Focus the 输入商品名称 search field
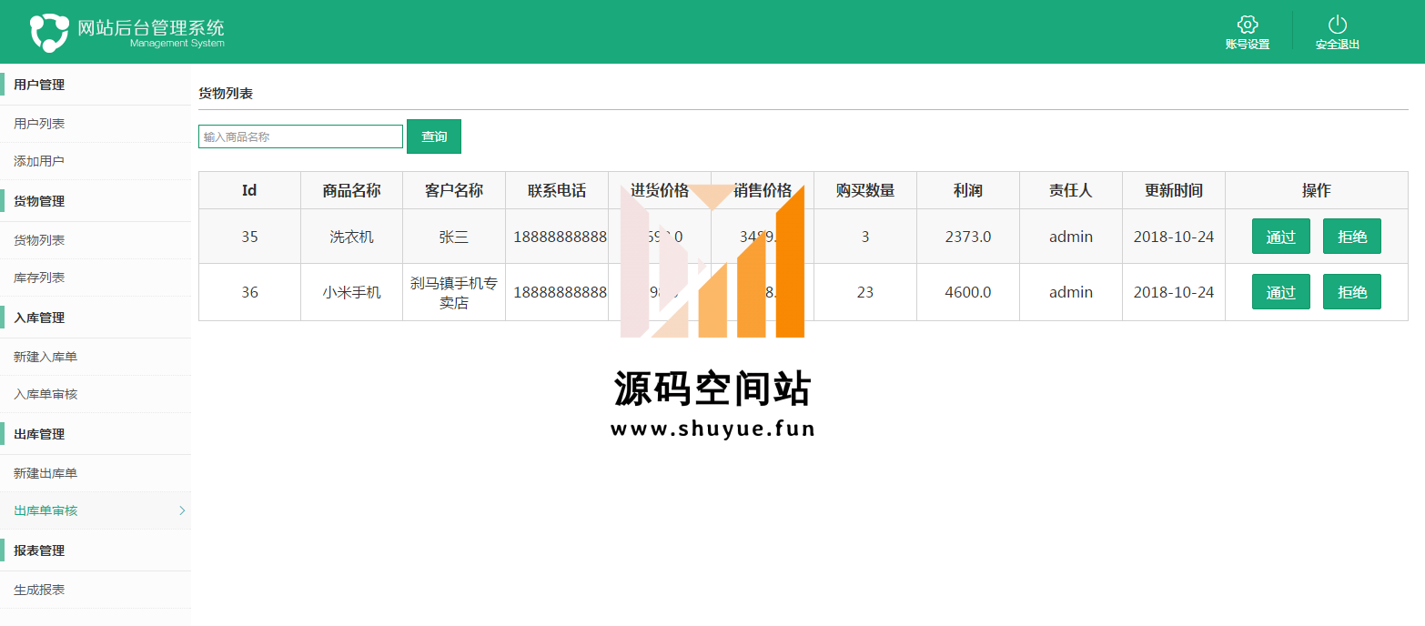 point(300,136)
